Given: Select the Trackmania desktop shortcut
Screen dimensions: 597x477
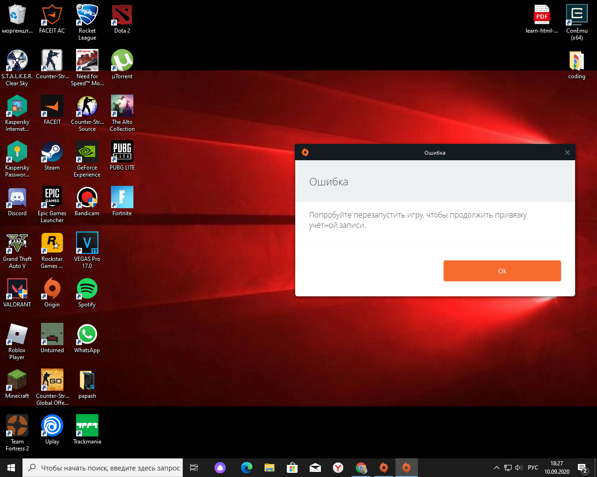Looking at the screenshot, I should click(x=87, y=430).
